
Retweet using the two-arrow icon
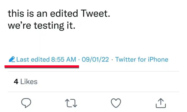(71, 103)
